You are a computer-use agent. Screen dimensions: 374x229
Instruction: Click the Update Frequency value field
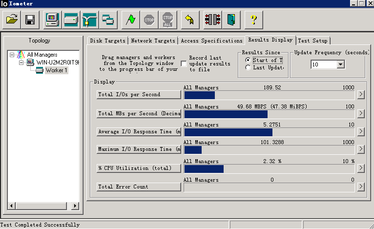[x=324, y=64]
